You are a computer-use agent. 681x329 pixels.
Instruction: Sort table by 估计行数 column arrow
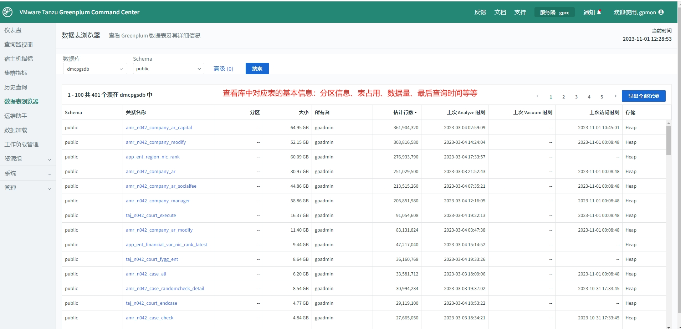pos(416,112)
